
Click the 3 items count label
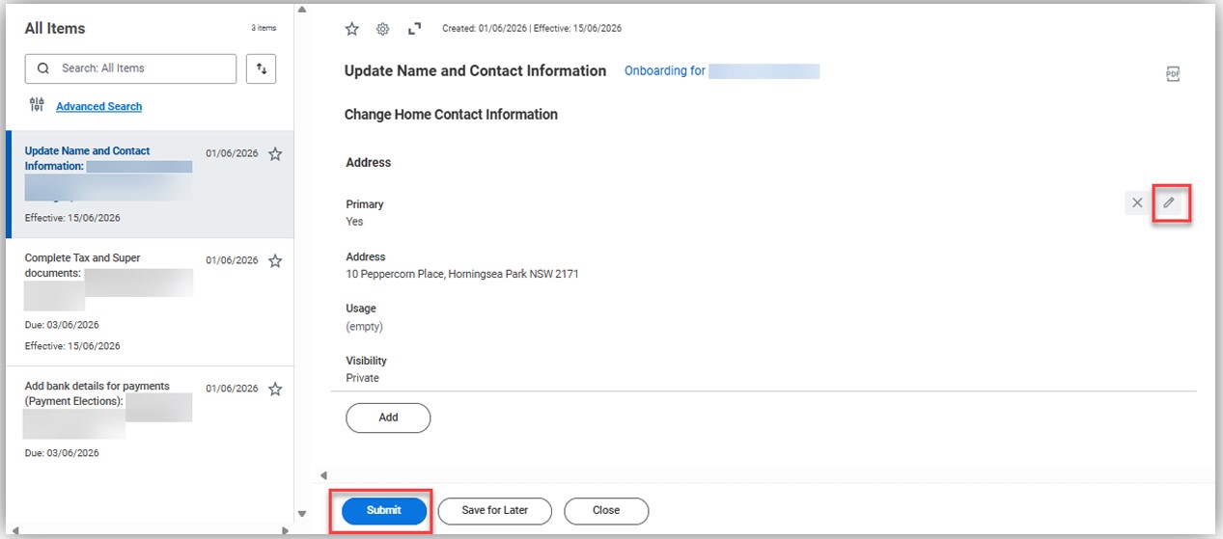[264, 29]
